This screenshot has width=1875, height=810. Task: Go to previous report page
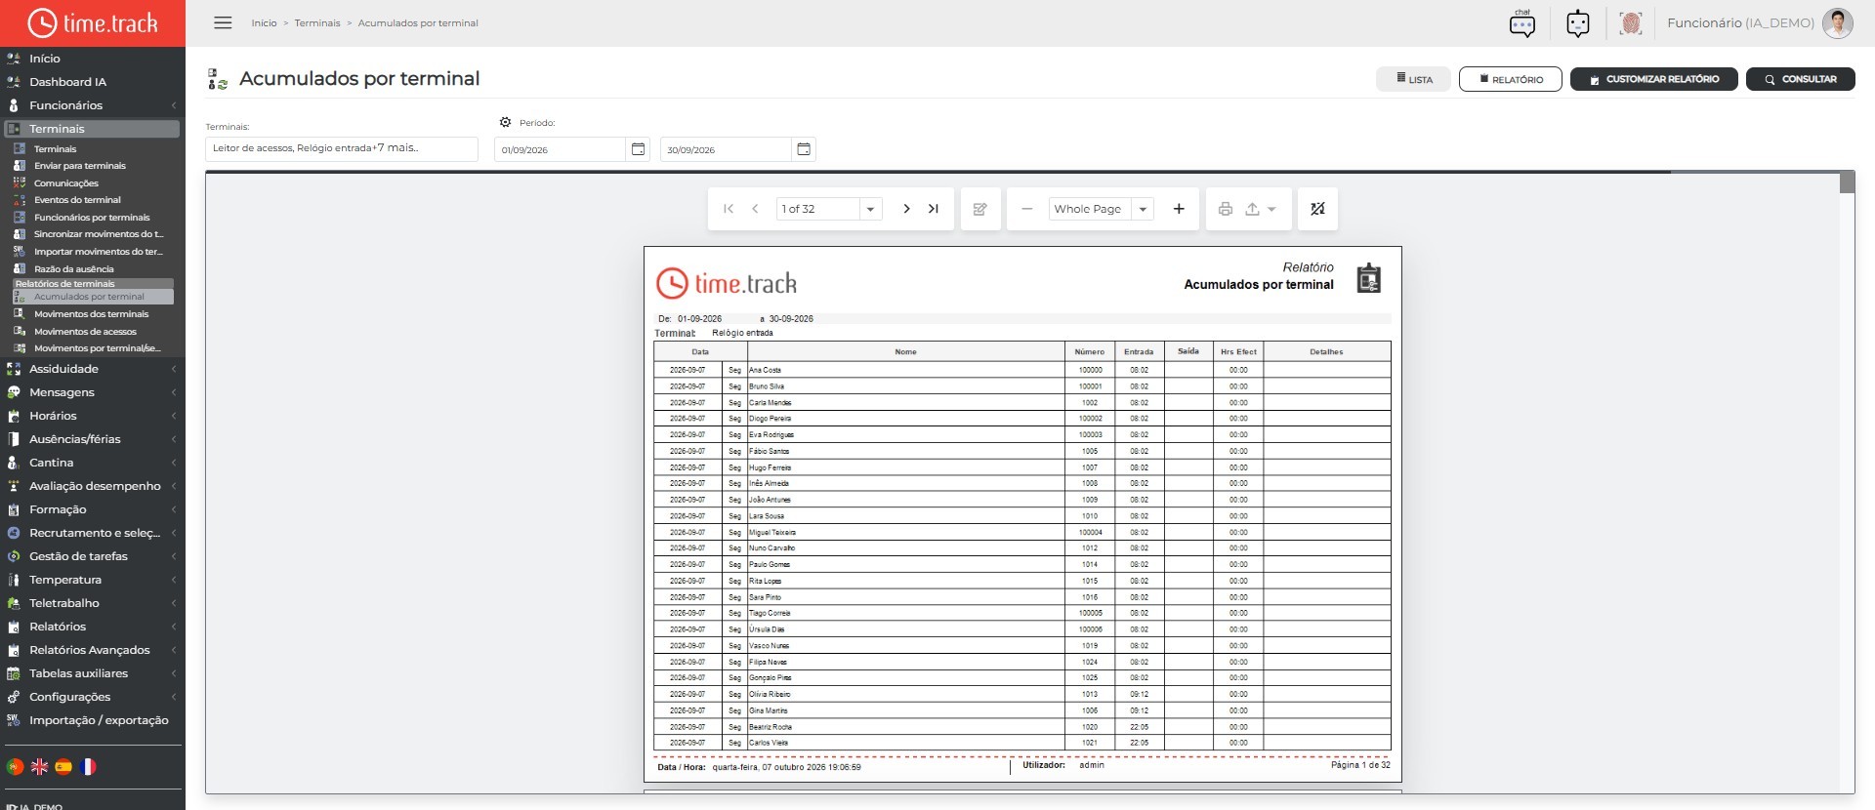(x=755, y=209)
